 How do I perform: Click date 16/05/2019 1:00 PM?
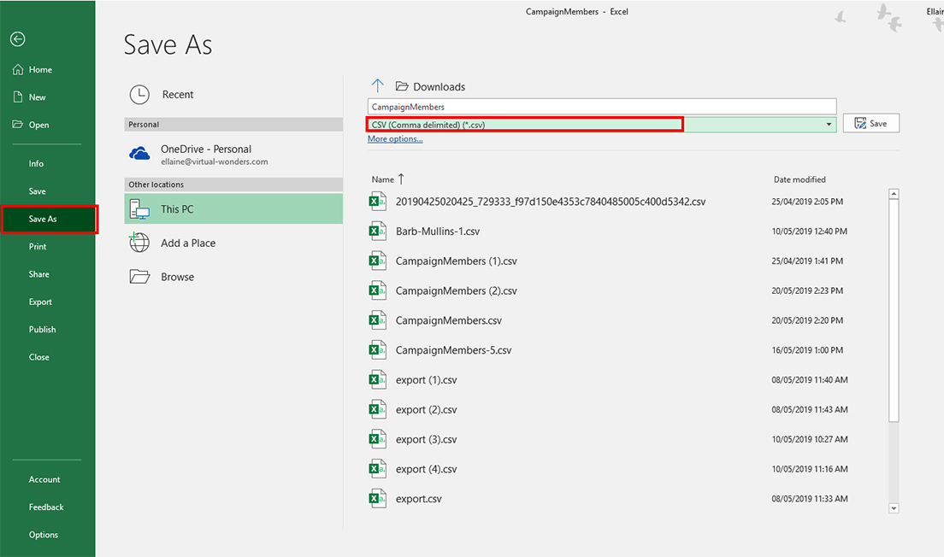coord(807,350)
